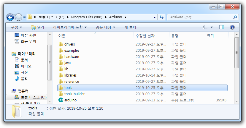Click the Forward navigation arrow button
The image size is (246, 128).
tap(18, 17)
